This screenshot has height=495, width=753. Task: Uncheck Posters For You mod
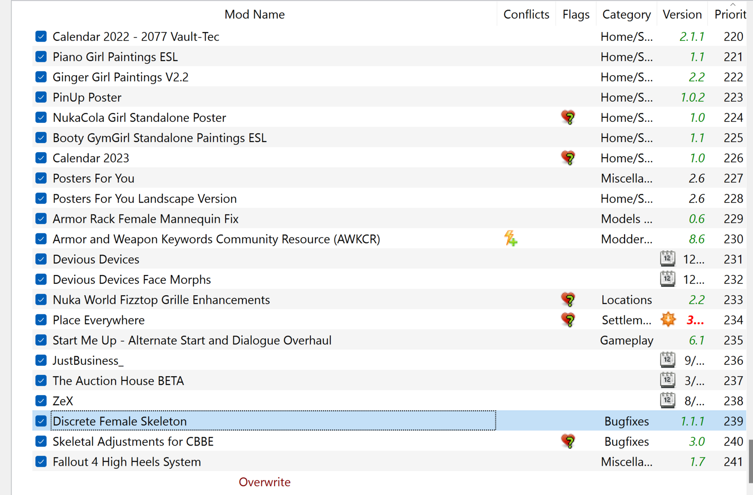[41, 178]
